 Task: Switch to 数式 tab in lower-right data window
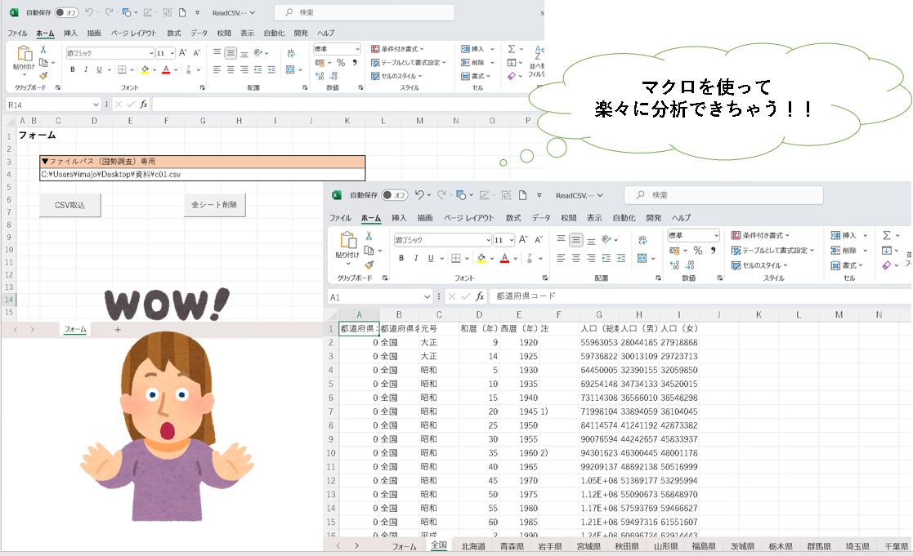tap(513, 217)
